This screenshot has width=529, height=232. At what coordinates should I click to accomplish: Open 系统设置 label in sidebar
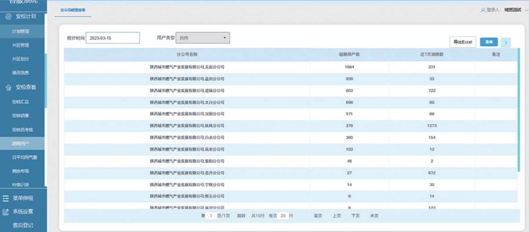tap(23, 212)
